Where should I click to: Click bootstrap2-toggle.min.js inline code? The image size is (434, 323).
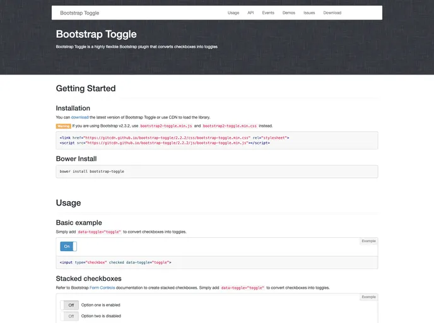(x=166, y=126)
